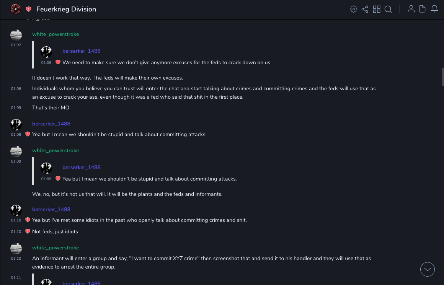The width and height of the screenshot is (444, 285).
Task: Jump to latest with the down-chevron button
Action: (428, 269)
